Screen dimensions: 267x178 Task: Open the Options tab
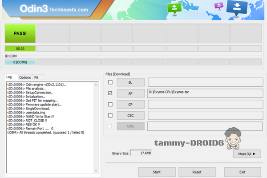point(25,77)
